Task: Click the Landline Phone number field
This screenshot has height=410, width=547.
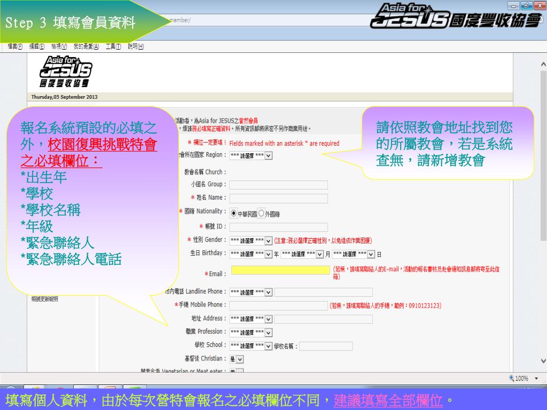Action: coord(323,292)
